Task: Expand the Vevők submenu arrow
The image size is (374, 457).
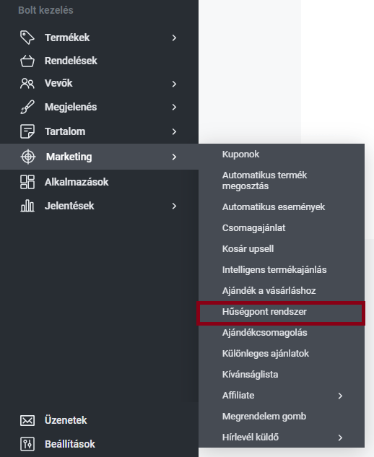Action: click(x=174, y=84)
